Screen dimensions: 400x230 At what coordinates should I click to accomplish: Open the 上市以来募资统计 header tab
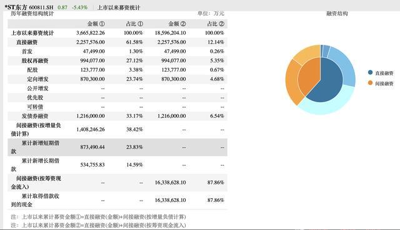[x=119, y=7]
